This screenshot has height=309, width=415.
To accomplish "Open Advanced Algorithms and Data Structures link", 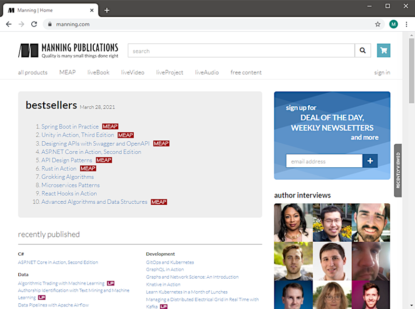I will pos(94,202).
